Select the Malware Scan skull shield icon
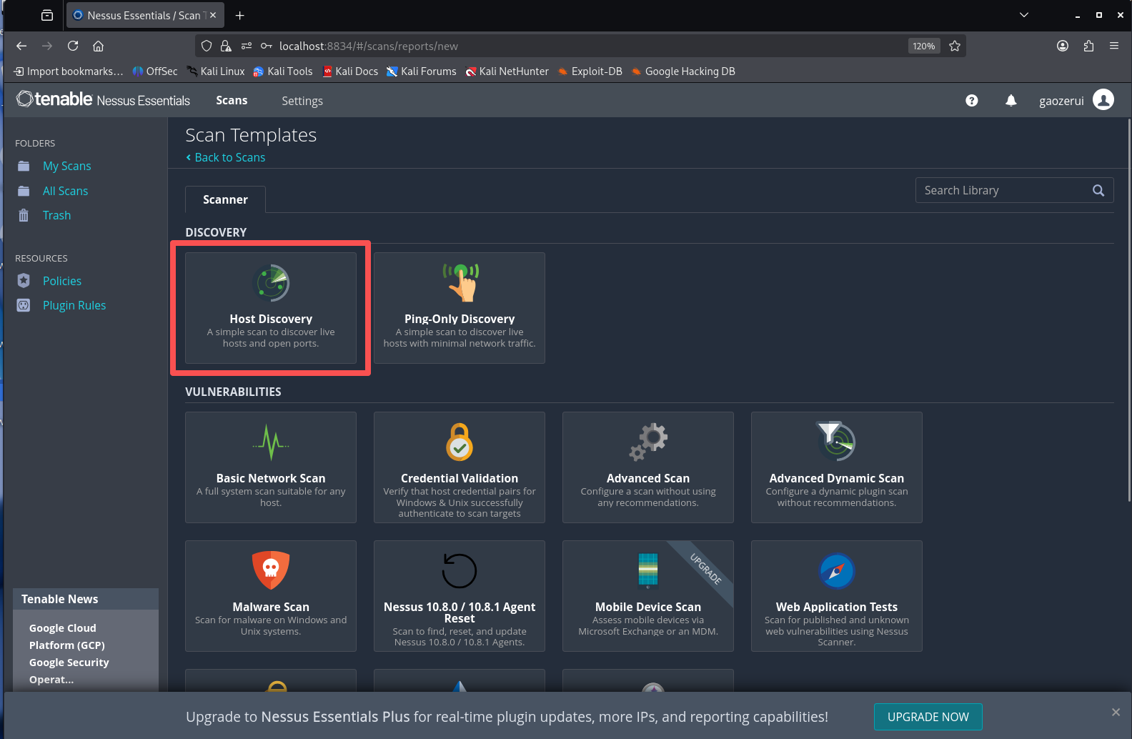1132x739 pixels. pos(271,570)
